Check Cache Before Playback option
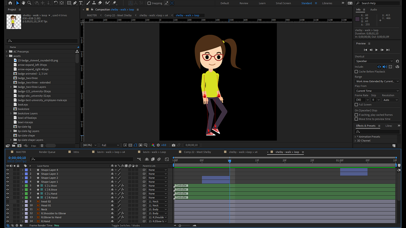Screen dimensions: 406x228 [x=356, y=72]
